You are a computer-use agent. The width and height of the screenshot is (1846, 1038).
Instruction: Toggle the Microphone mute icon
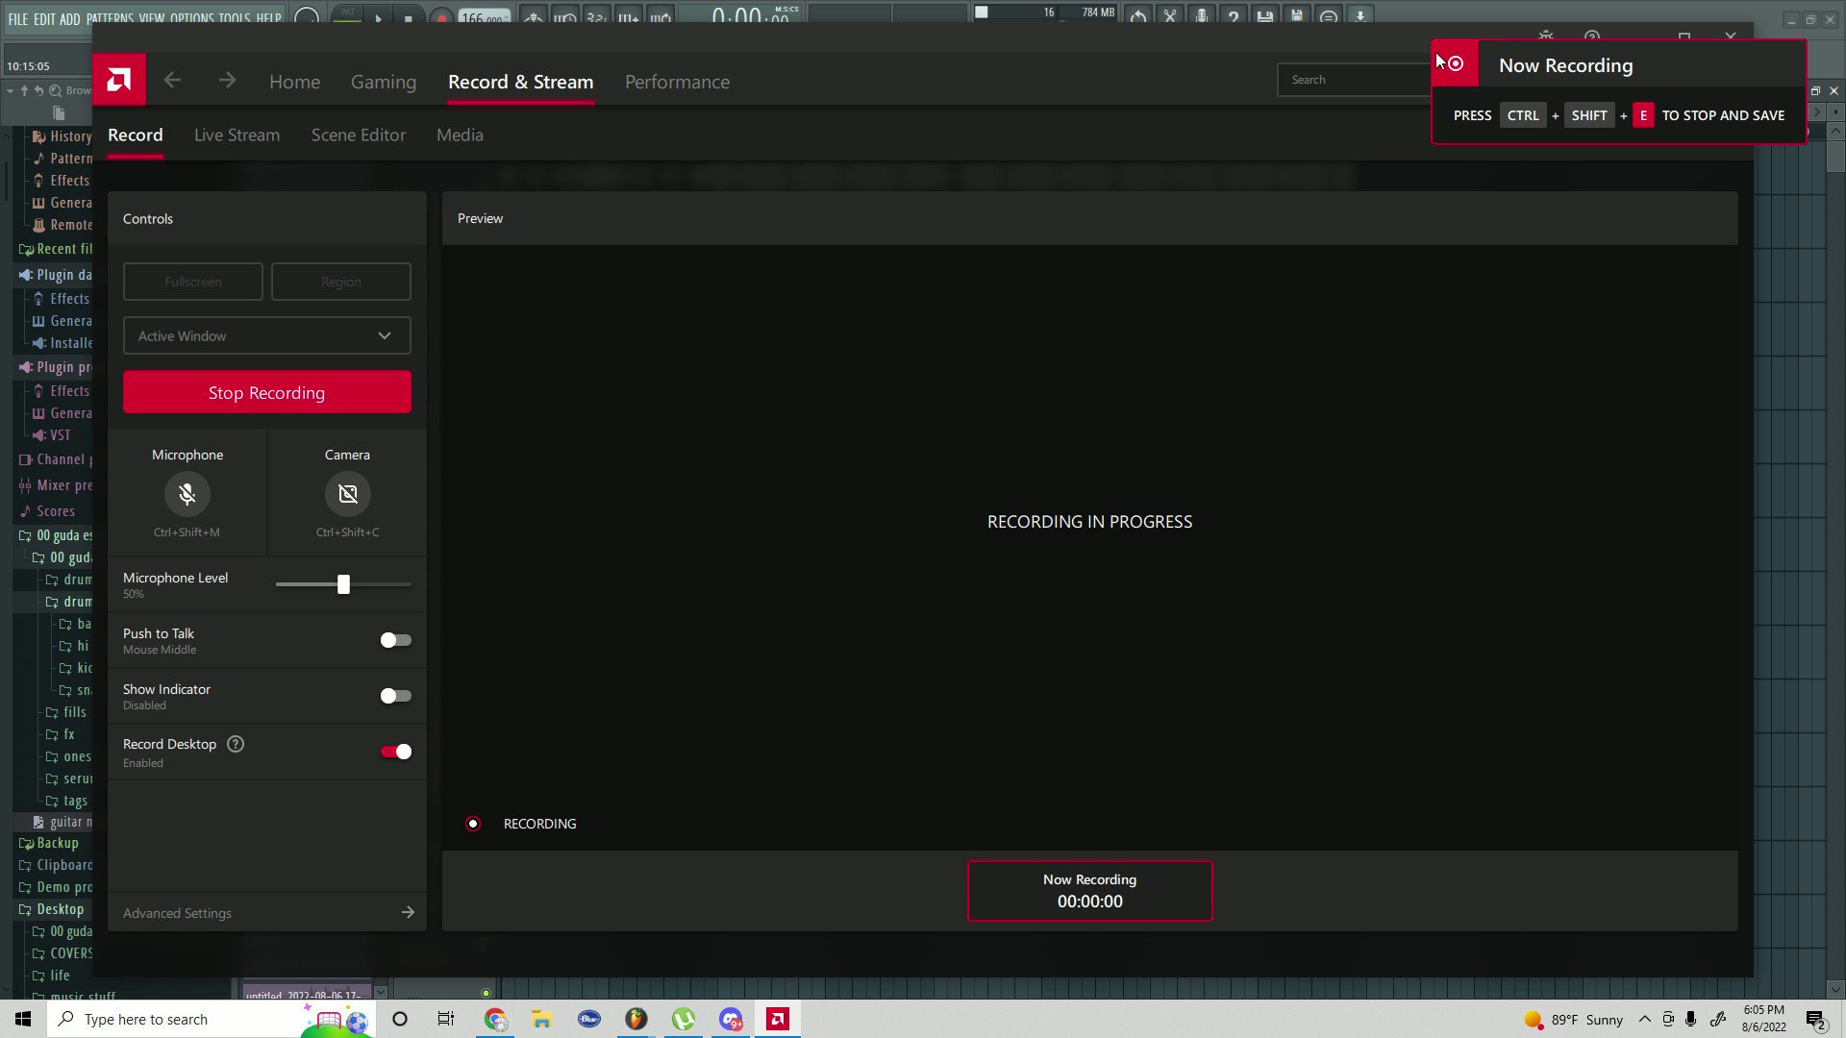[187, 494]
